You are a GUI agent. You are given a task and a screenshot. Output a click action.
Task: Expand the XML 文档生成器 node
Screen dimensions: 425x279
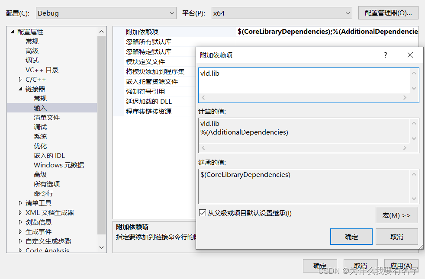tap(20, 212)
